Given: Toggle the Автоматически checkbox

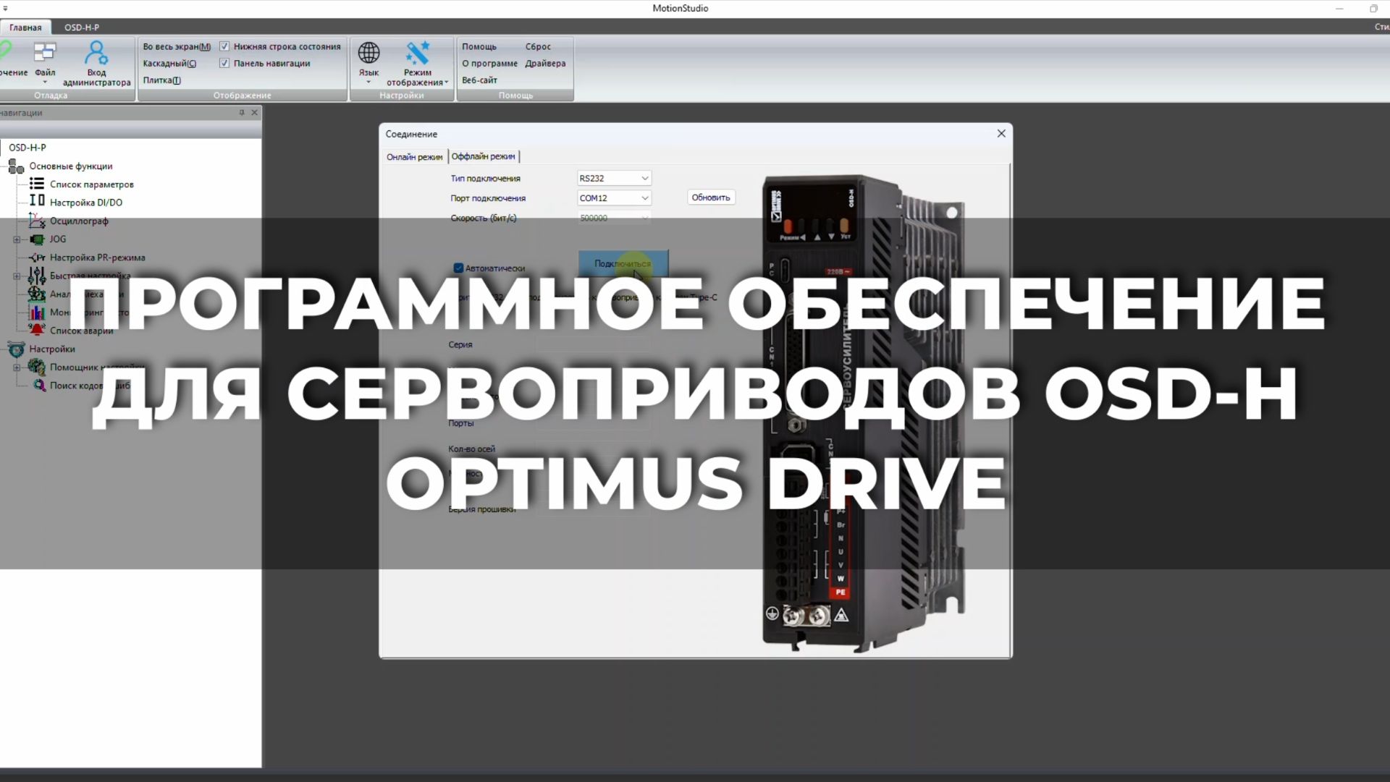Looking at the screenshot, I should (x=458, y=268).
